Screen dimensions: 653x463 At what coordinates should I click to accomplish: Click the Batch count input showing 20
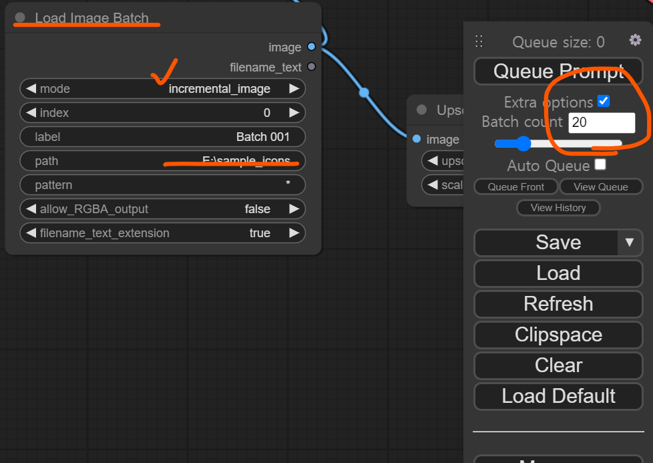click(602, 122)
